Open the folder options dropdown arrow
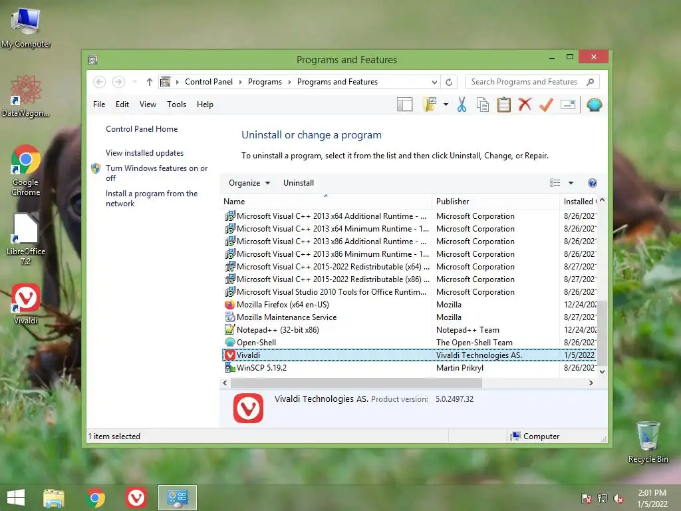The width and height of the screenshot is (681, 511). [x=446, y=104]
